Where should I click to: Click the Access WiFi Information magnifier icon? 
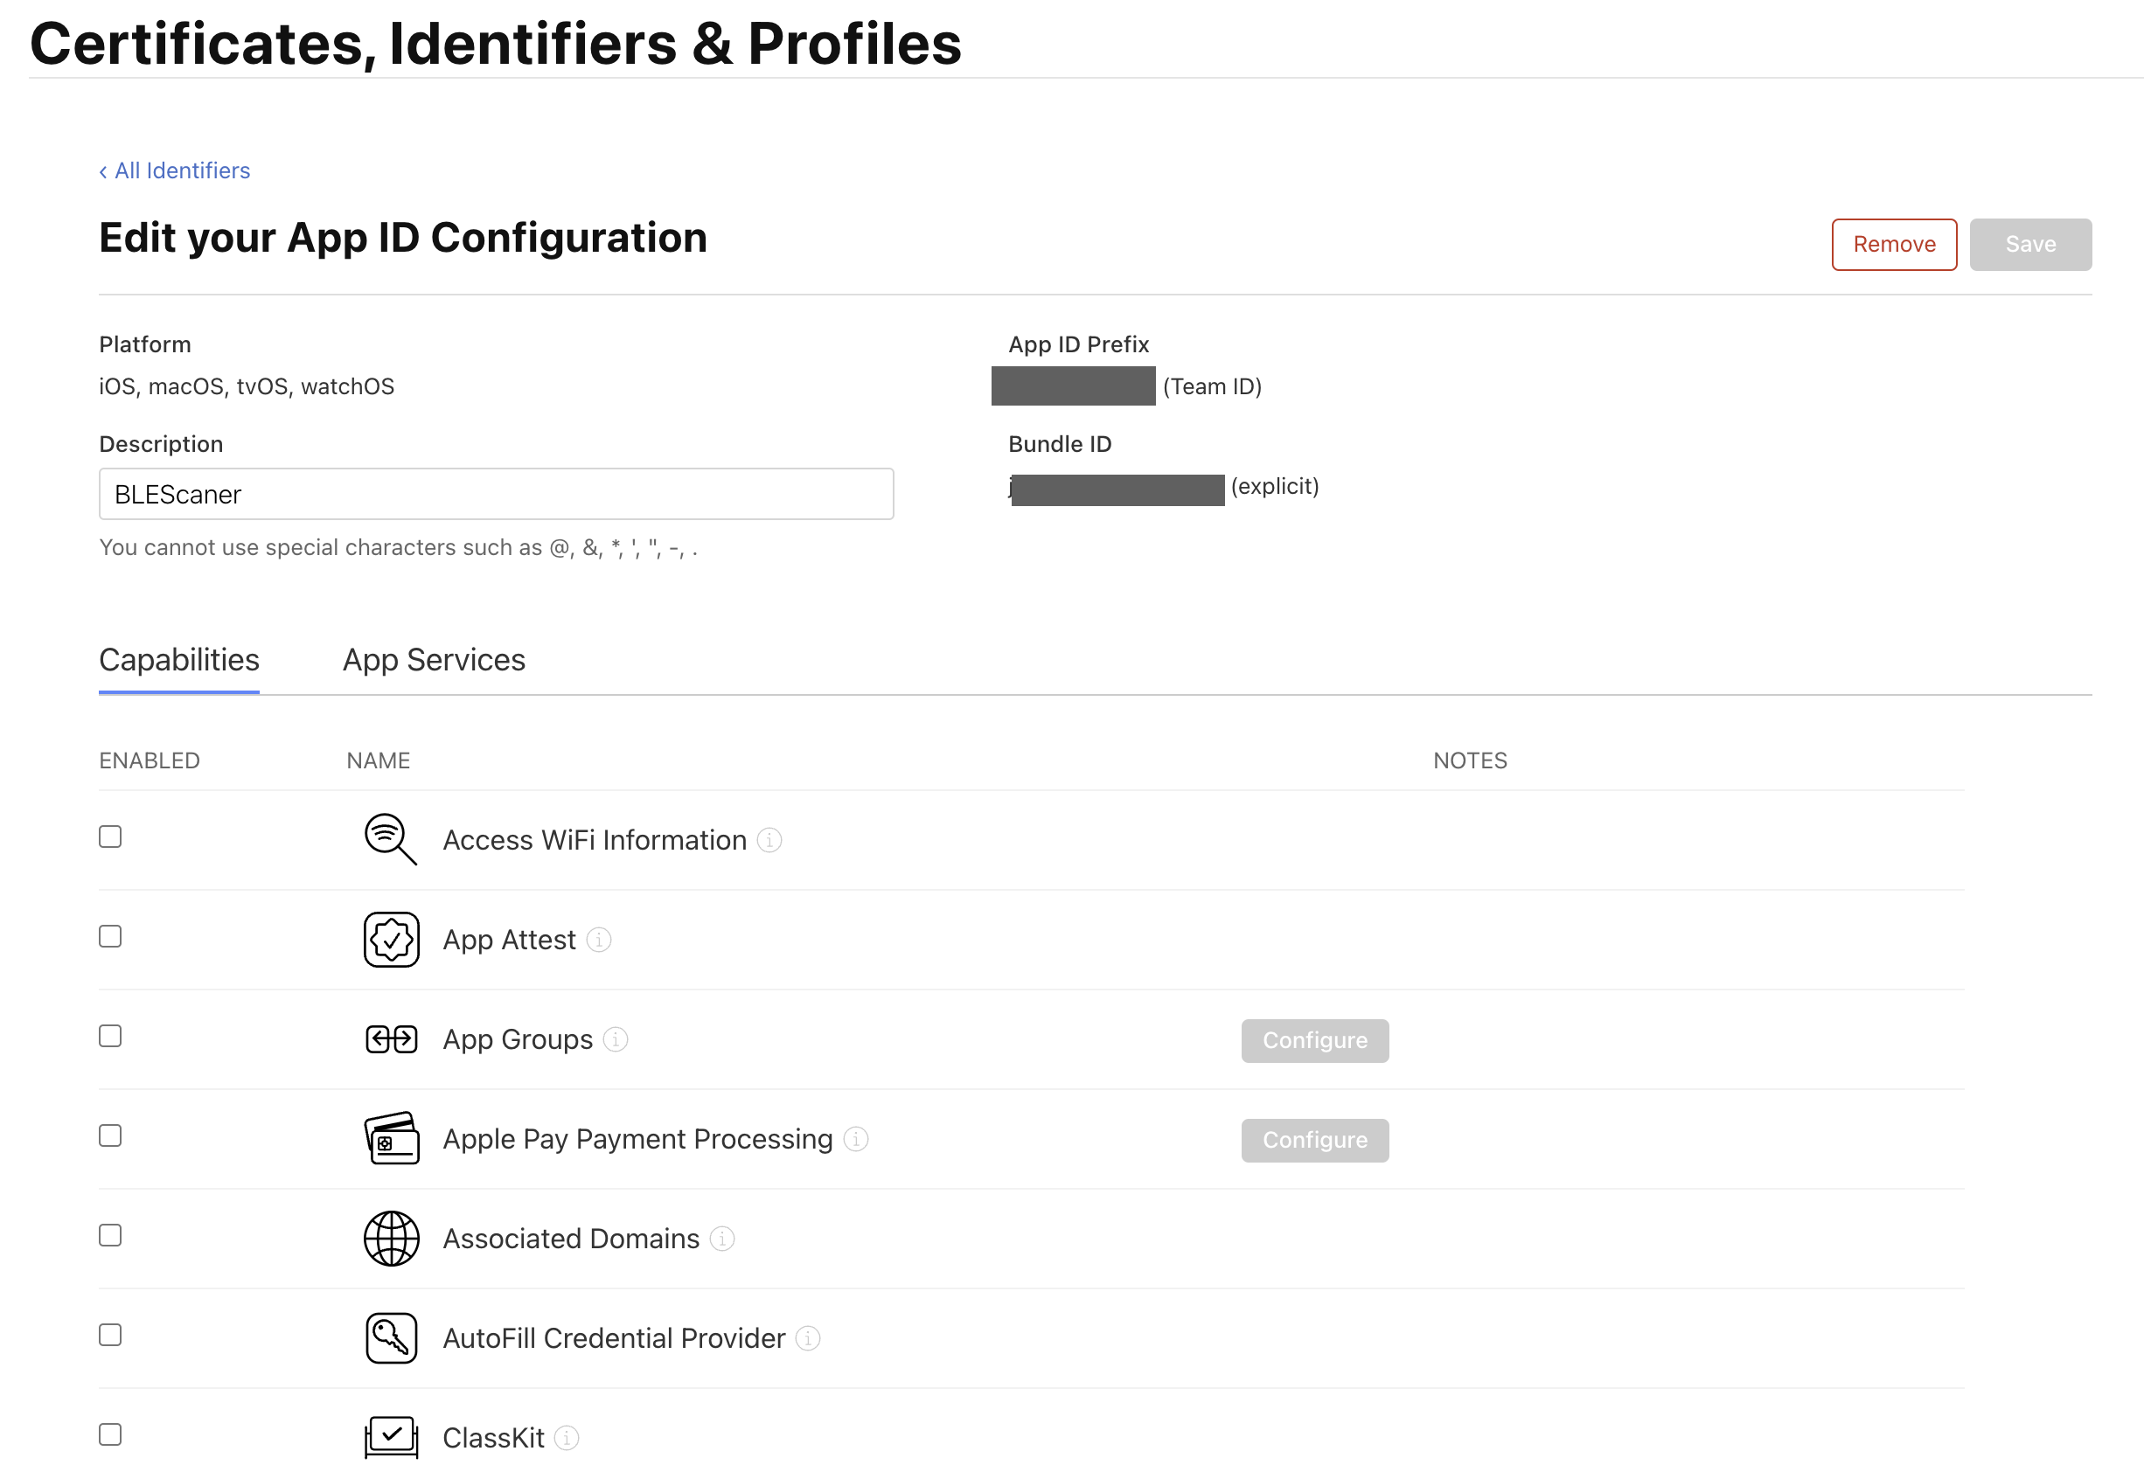[390, 839]
